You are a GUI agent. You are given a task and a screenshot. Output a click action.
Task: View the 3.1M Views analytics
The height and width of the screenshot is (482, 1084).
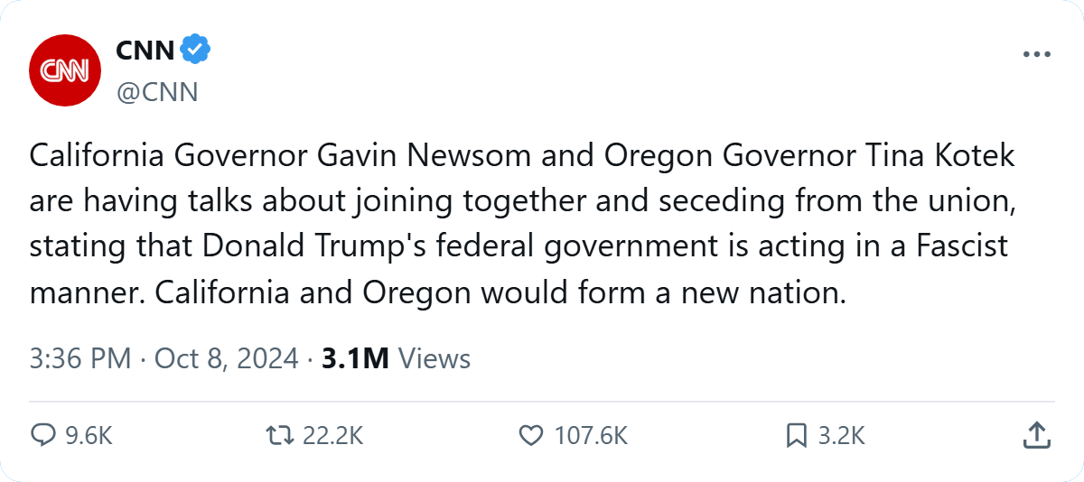pyautogui.click(x=397, y=358)
